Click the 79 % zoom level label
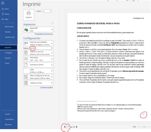This screenshot has width=151, height=132. click(134, 127)
